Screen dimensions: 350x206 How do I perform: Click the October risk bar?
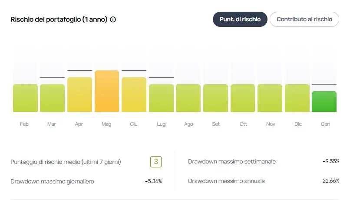coord(243,98)
